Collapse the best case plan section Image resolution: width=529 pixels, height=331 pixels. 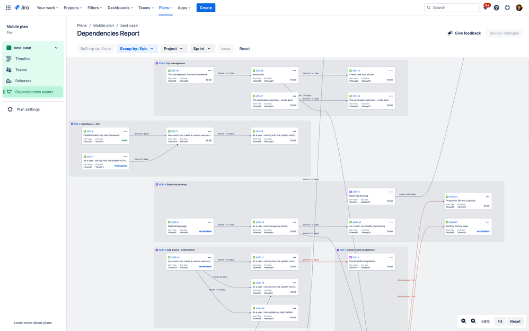[55, 47]
